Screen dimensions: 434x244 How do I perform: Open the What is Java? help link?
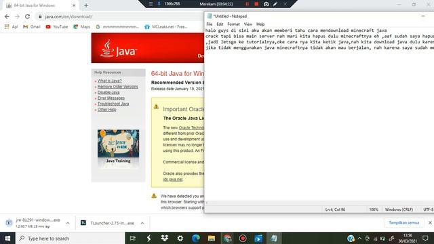(109, 81)
